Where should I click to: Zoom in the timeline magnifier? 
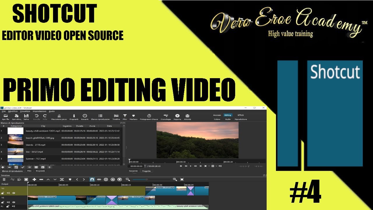[x=175, y=179]
